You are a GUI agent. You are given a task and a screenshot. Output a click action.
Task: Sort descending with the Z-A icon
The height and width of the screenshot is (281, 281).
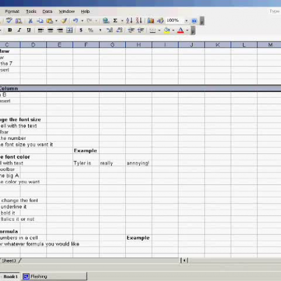point(139,20)
